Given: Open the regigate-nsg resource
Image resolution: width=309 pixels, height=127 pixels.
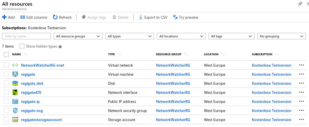Looking at the screenshot, I should 32,111.
